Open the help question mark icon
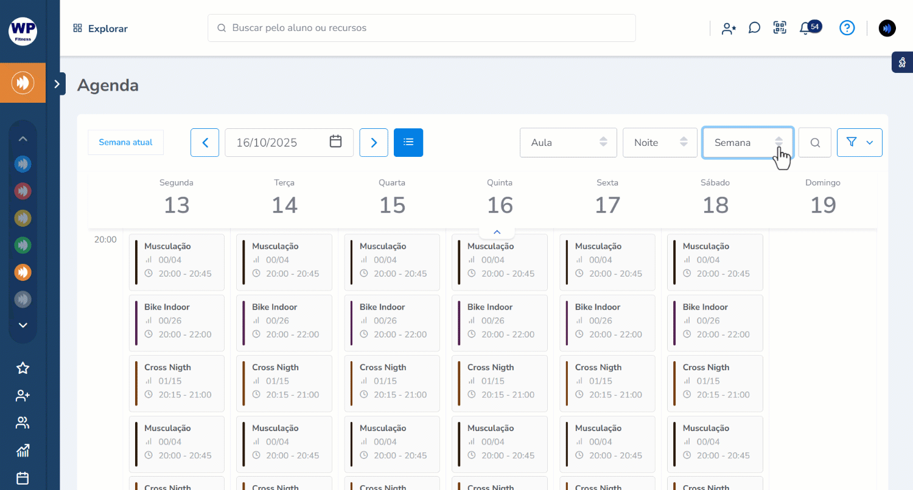The height and width of the screenshot is (490, 913). pos(847,28)
